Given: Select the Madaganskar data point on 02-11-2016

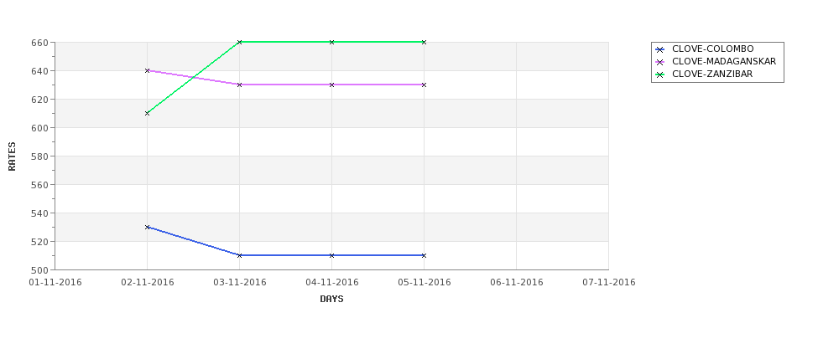Looking at the screenshot, I should point(147,71).
